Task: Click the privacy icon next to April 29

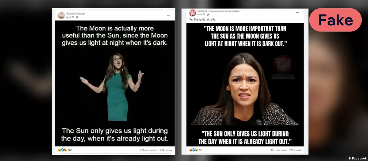Action: point(76,17)
